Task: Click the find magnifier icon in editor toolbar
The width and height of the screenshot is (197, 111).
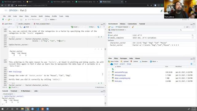Action: coord(21,27)
